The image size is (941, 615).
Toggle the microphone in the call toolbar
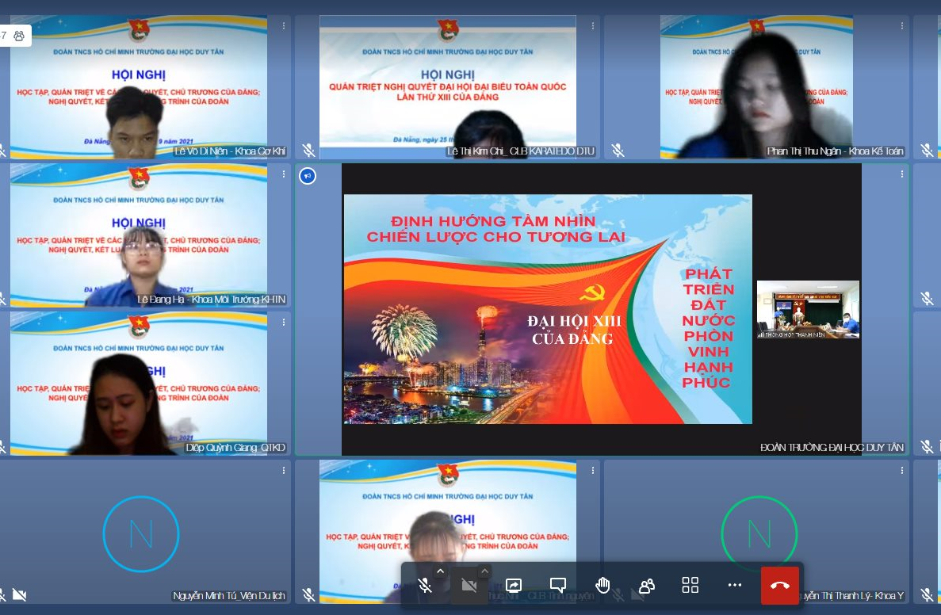424,585
